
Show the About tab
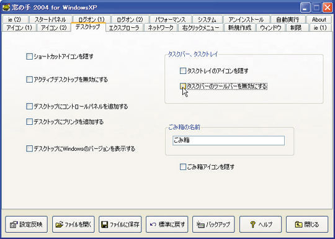click(319, 20)
